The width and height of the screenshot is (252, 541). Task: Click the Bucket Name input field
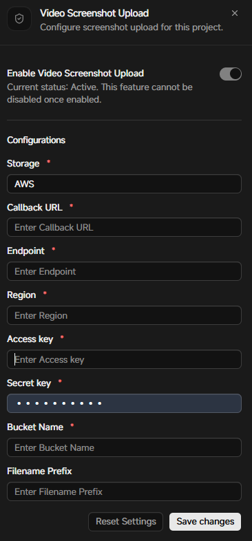[124, 447]
